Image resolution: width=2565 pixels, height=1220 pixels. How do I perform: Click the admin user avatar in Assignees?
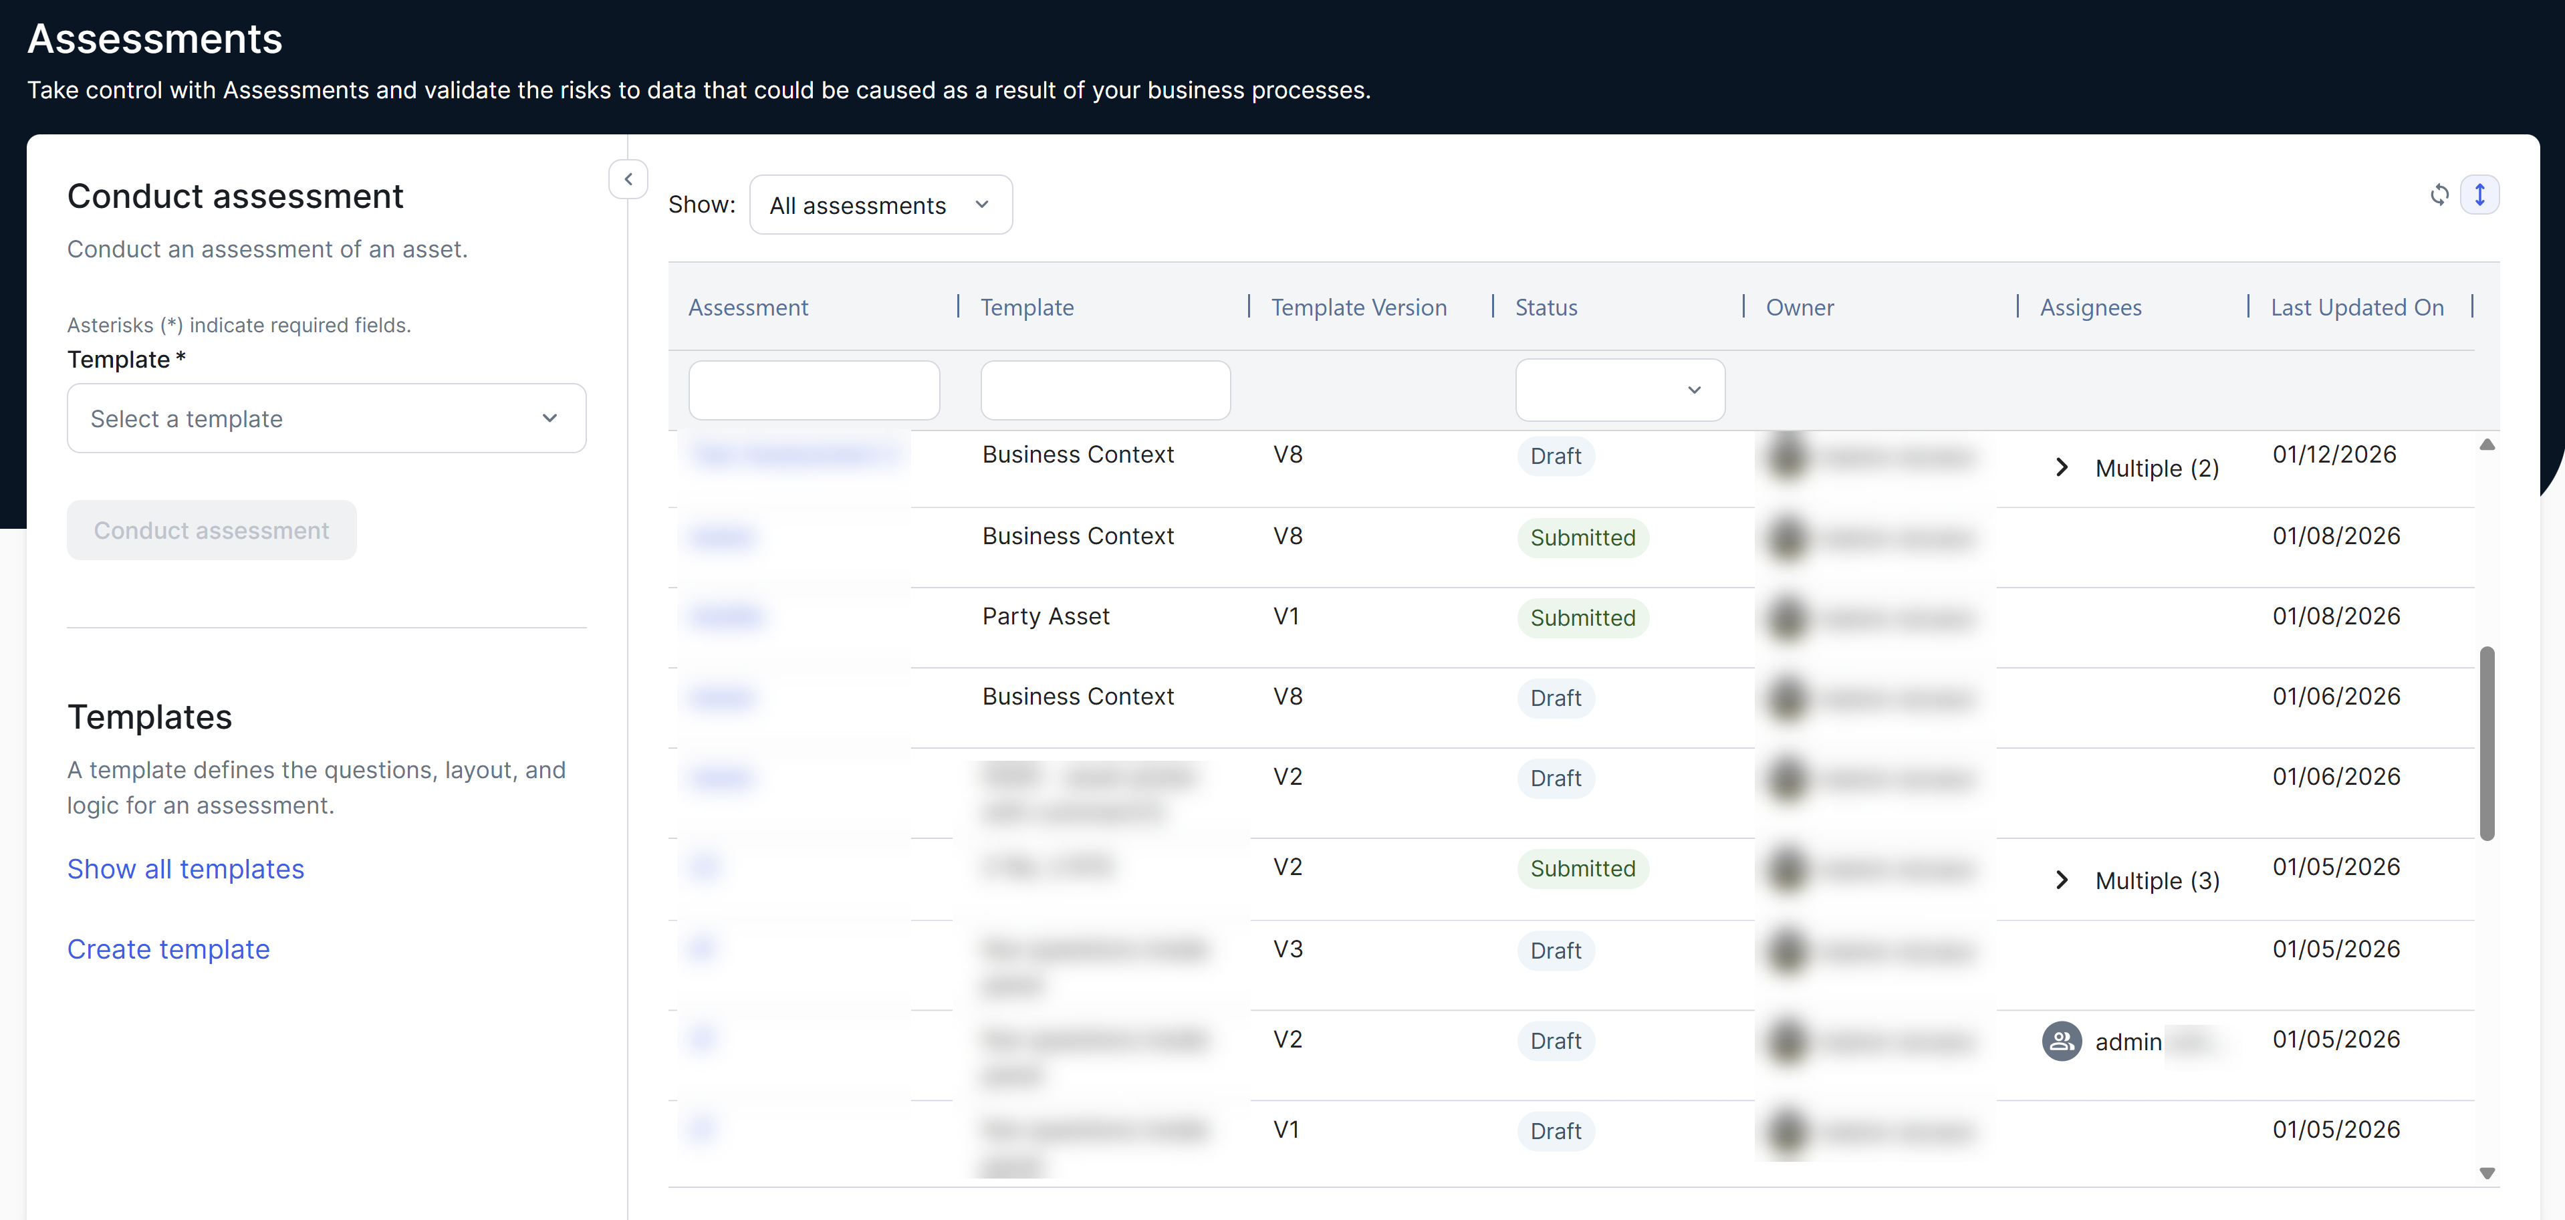(x=2061, y=1041)
